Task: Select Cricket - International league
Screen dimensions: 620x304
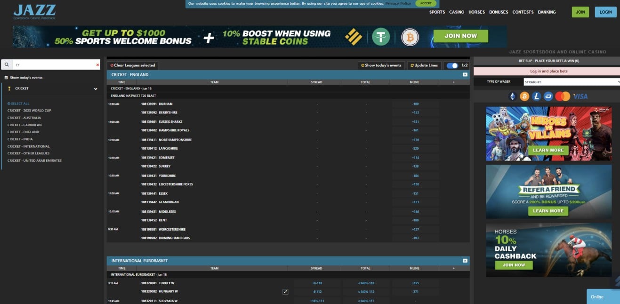Action: click(28, 146)
